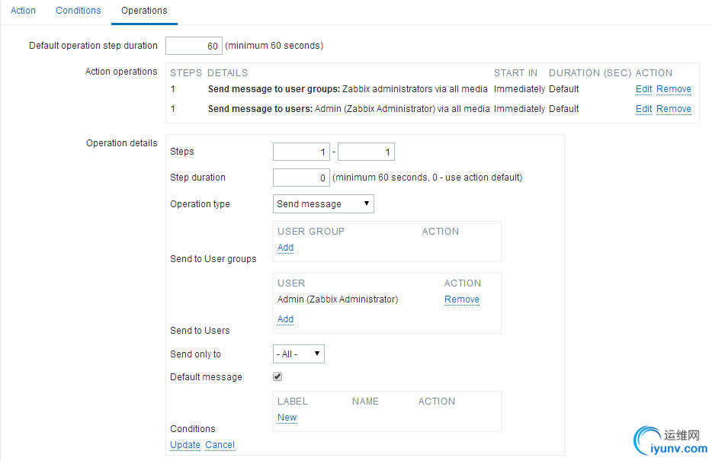The height and width of the screenshot is (461, 712).
Task: Add a New operation condition
Action: pyautogui.click(x=287, y=418)
